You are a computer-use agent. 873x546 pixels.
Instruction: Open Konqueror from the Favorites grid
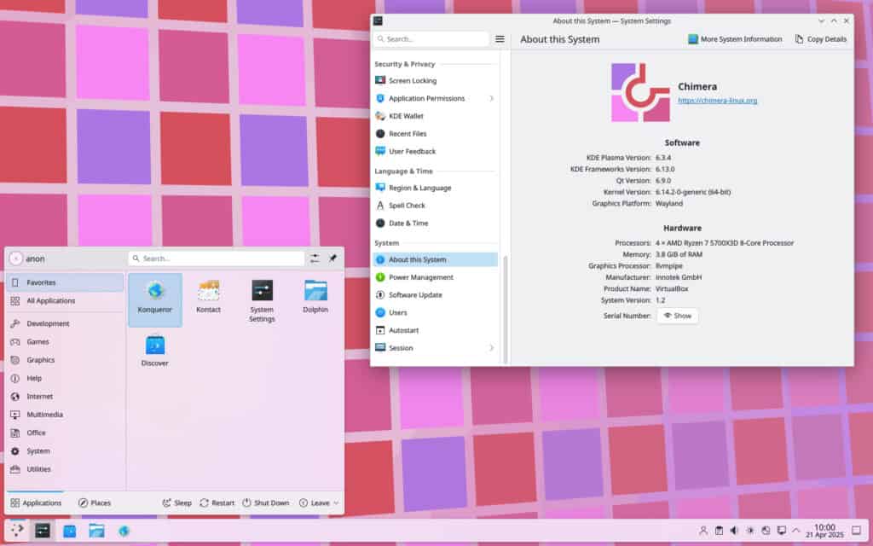(x=155, y=299)
